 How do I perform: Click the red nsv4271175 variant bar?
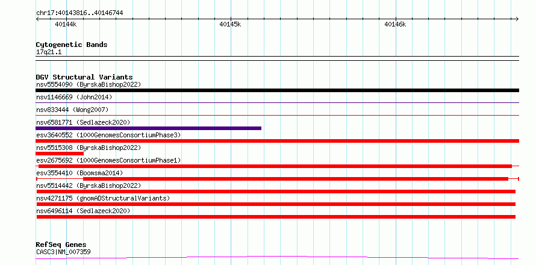(276, 204)
